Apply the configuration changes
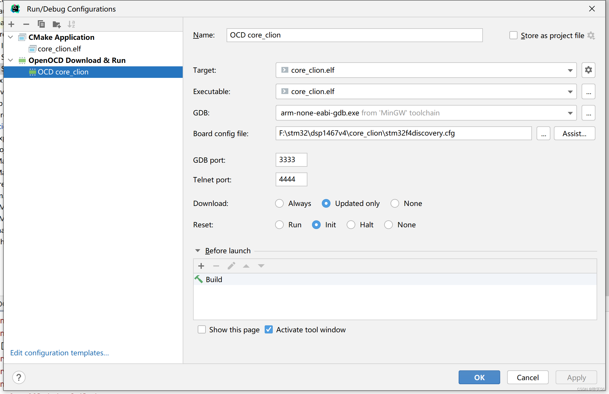The image size is (609, 394). 576,377
